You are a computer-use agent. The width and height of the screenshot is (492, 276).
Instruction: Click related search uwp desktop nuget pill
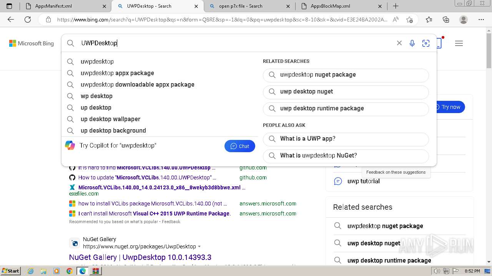(346, 92)
